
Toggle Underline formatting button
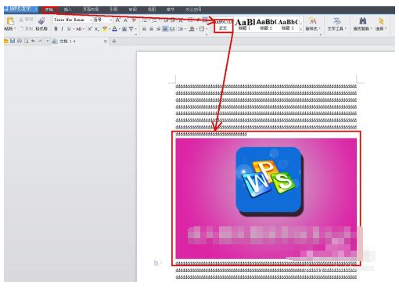pos(69,29)
